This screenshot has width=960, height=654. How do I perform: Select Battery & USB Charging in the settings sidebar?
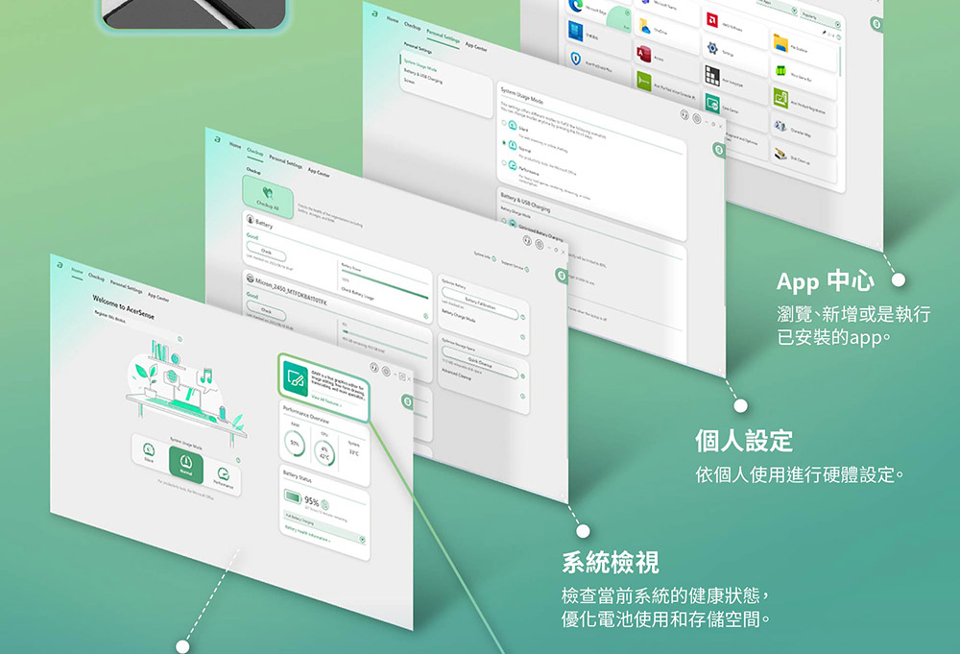(x=423, y=77)
